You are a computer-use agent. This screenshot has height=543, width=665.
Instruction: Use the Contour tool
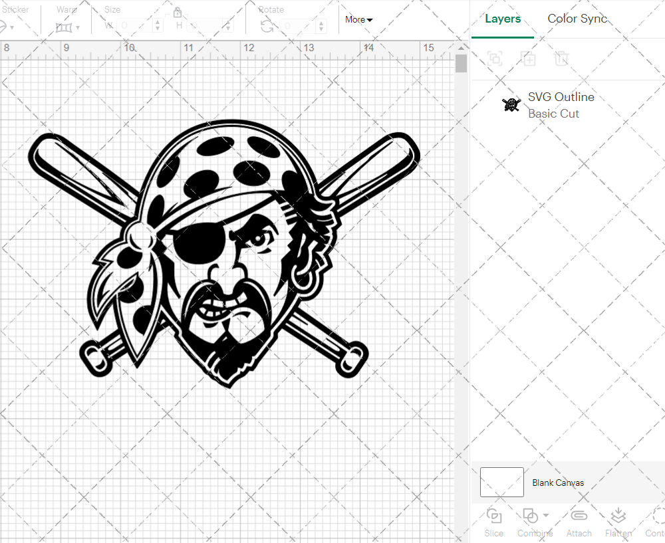655,522
